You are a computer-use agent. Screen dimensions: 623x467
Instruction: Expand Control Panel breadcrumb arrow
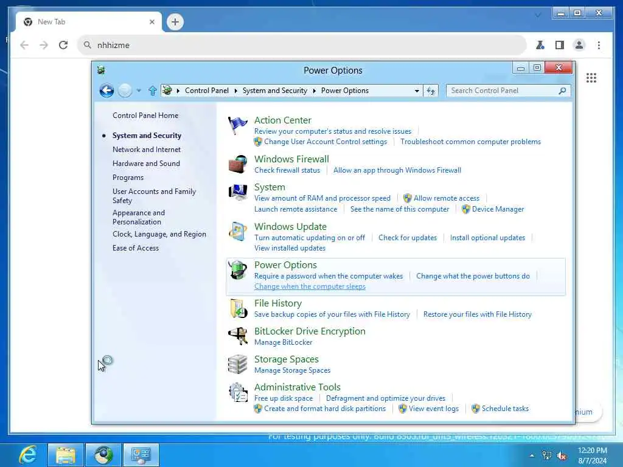click(x=235, y=91)
